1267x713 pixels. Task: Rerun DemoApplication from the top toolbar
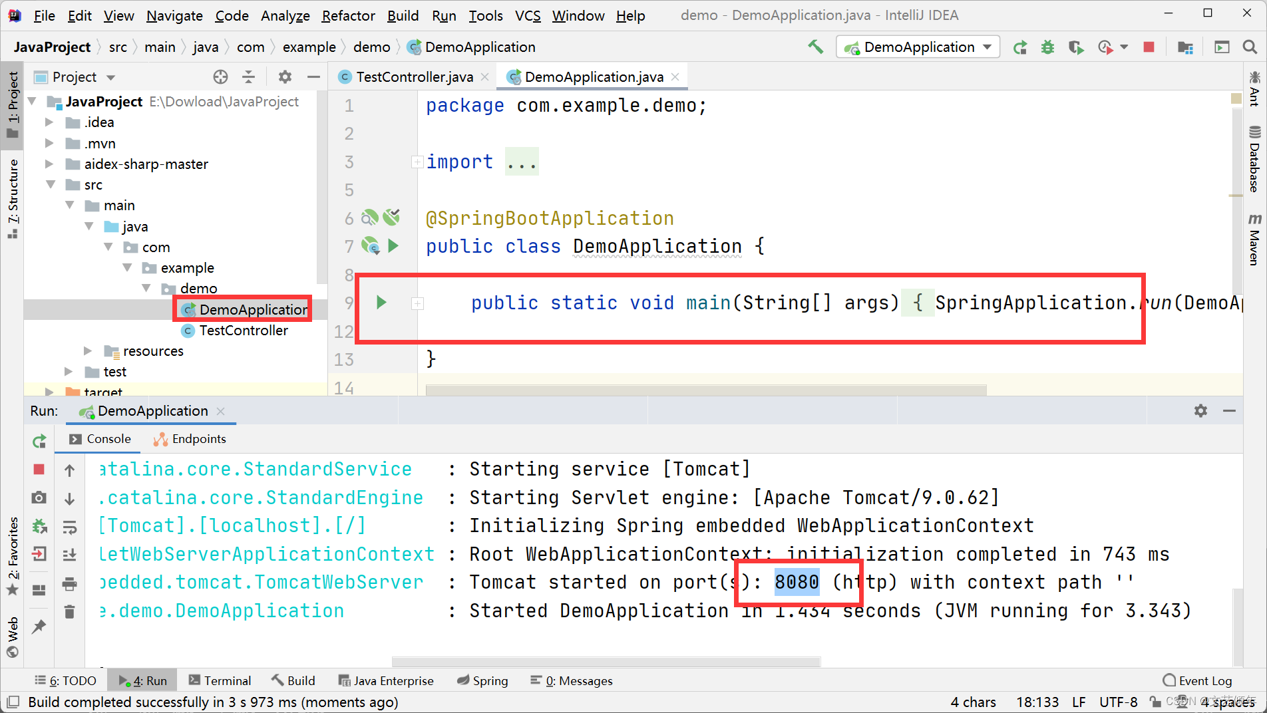click(x=1019, y=47)
